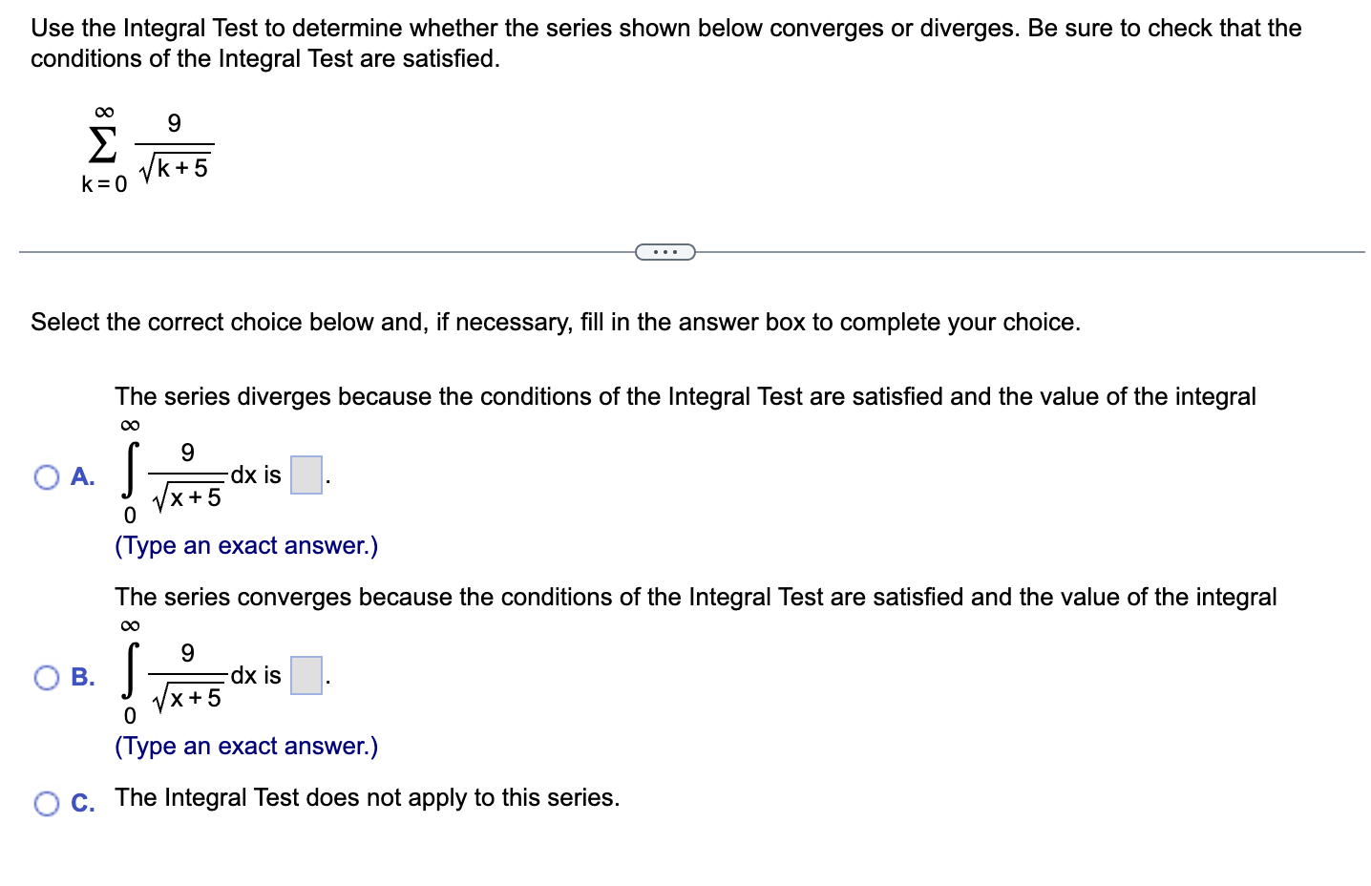Expand the question divider ellipsis control
The image size is (1371, 886).
[664, 250]
